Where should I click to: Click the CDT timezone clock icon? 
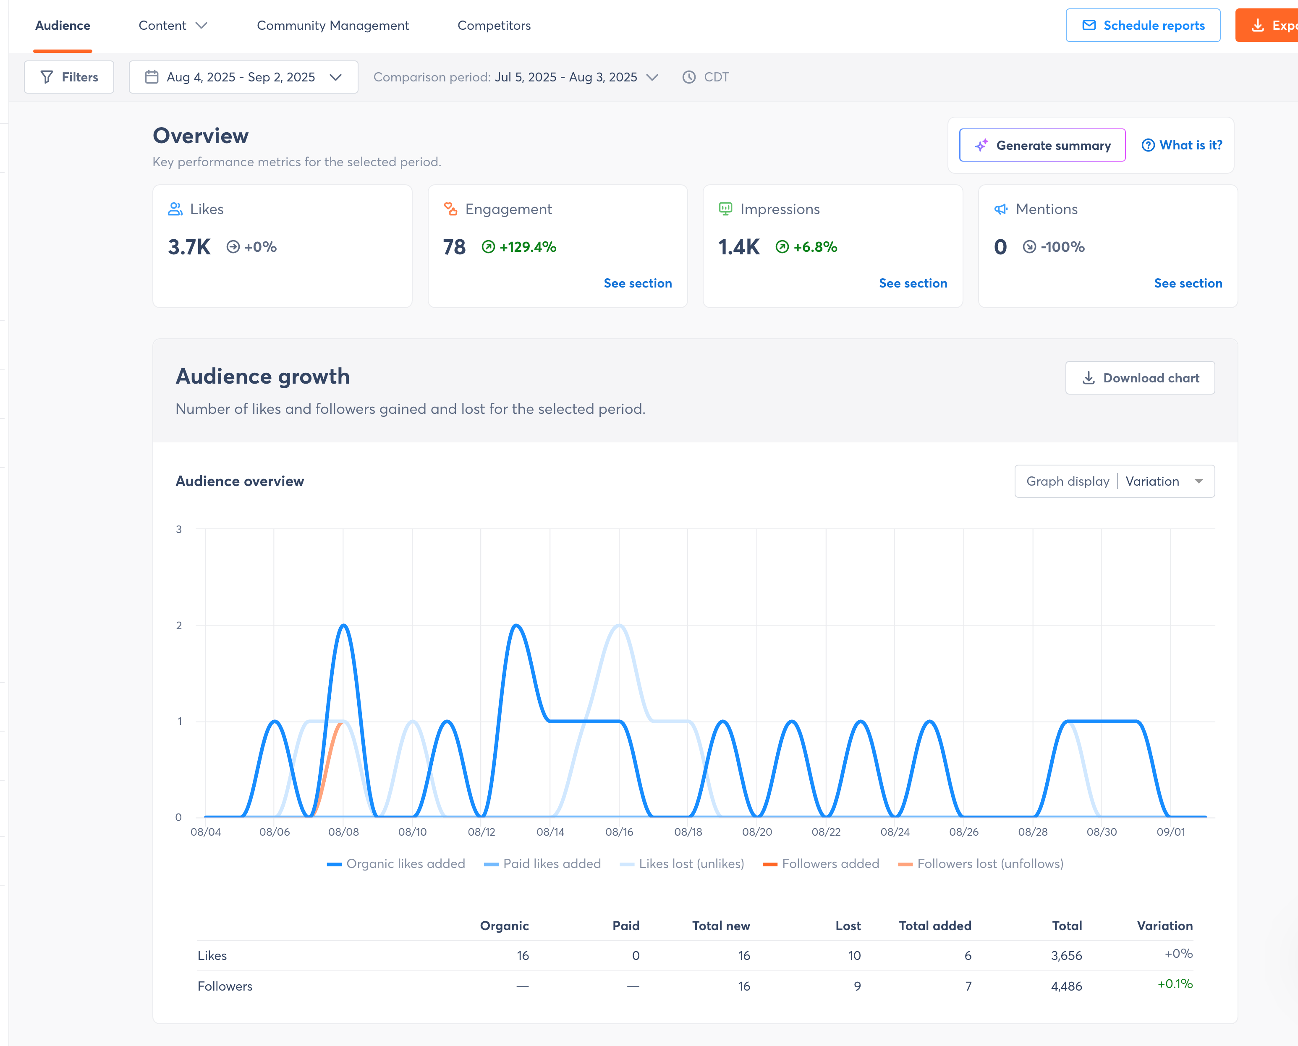tap(689, 77)
